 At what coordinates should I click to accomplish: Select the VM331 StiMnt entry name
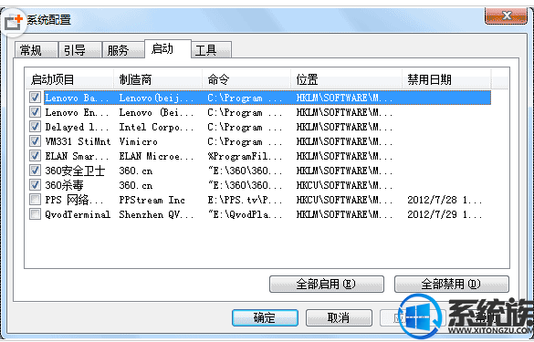[x=78, y=141]
